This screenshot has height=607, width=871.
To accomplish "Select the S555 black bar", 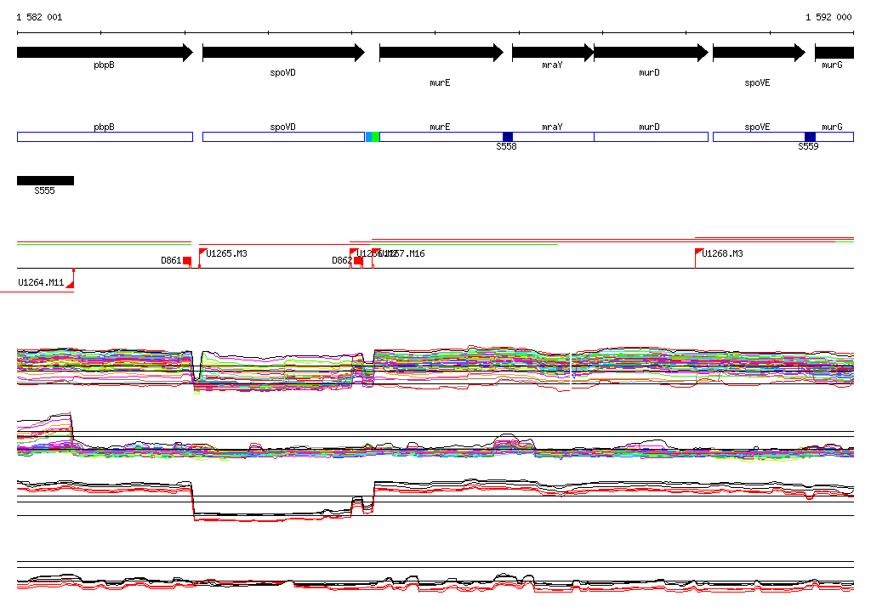I will [x=46, y=180].
